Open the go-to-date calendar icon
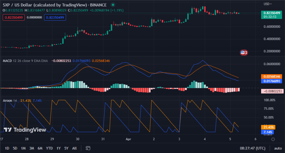This screenshot has width=285, height=153. coord(88,148)
